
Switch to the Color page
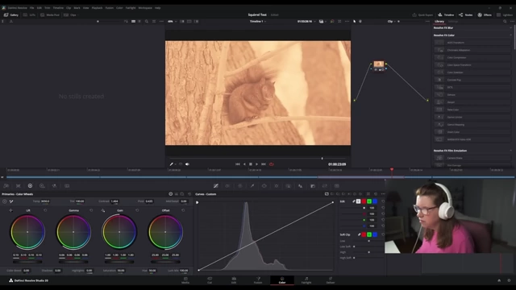coord(282,280)
